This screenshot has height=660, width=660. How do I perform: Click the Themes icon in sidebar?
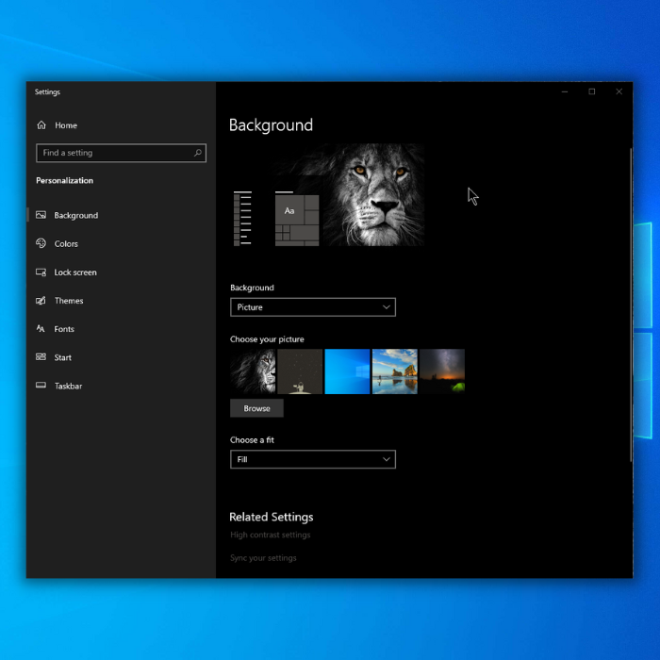(x=41, y=301)
